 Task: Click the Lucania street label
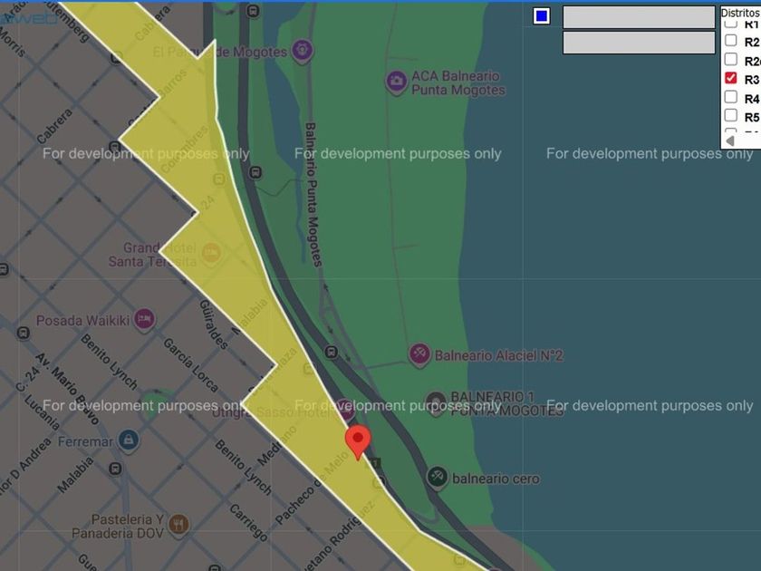tap(43, 411)
